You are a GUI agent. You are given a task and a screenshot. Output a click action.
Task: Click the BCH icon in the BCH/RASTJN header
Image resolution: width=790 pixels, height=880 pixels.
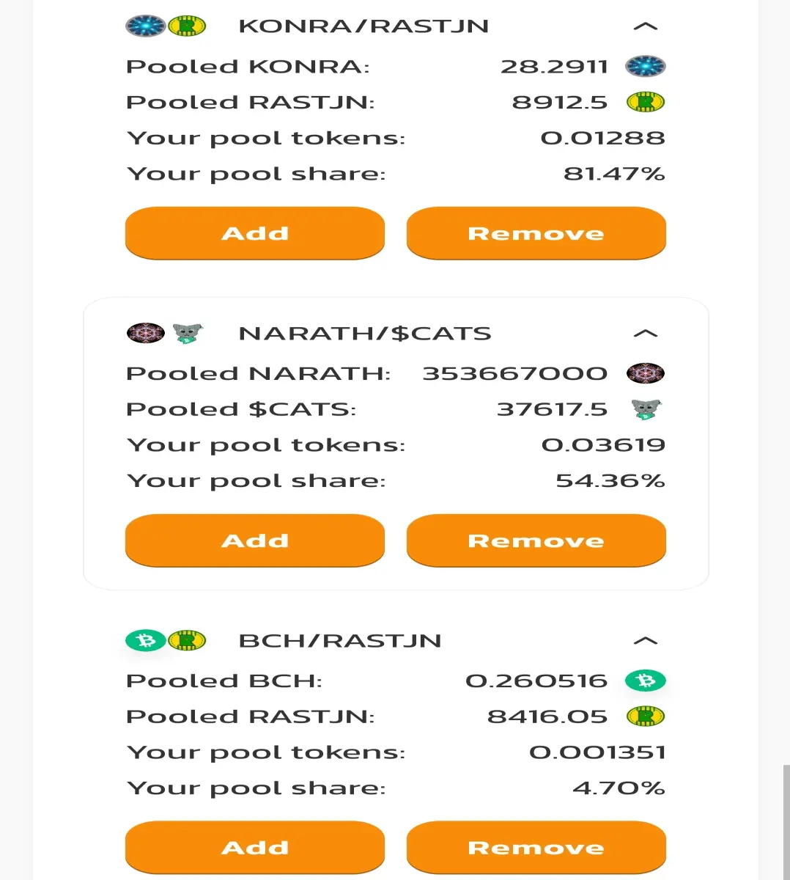pyautogui.click(x=146, y=641)
